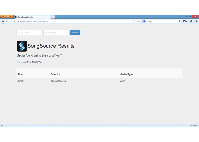Screen dimensions: 199x142
Task: Click the site identity globe icon
Action: [x=7, y=21]
